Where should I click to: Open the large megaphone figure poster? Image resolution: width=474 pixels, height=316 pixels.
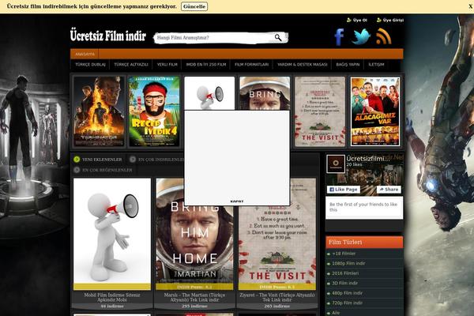[112, 231]
